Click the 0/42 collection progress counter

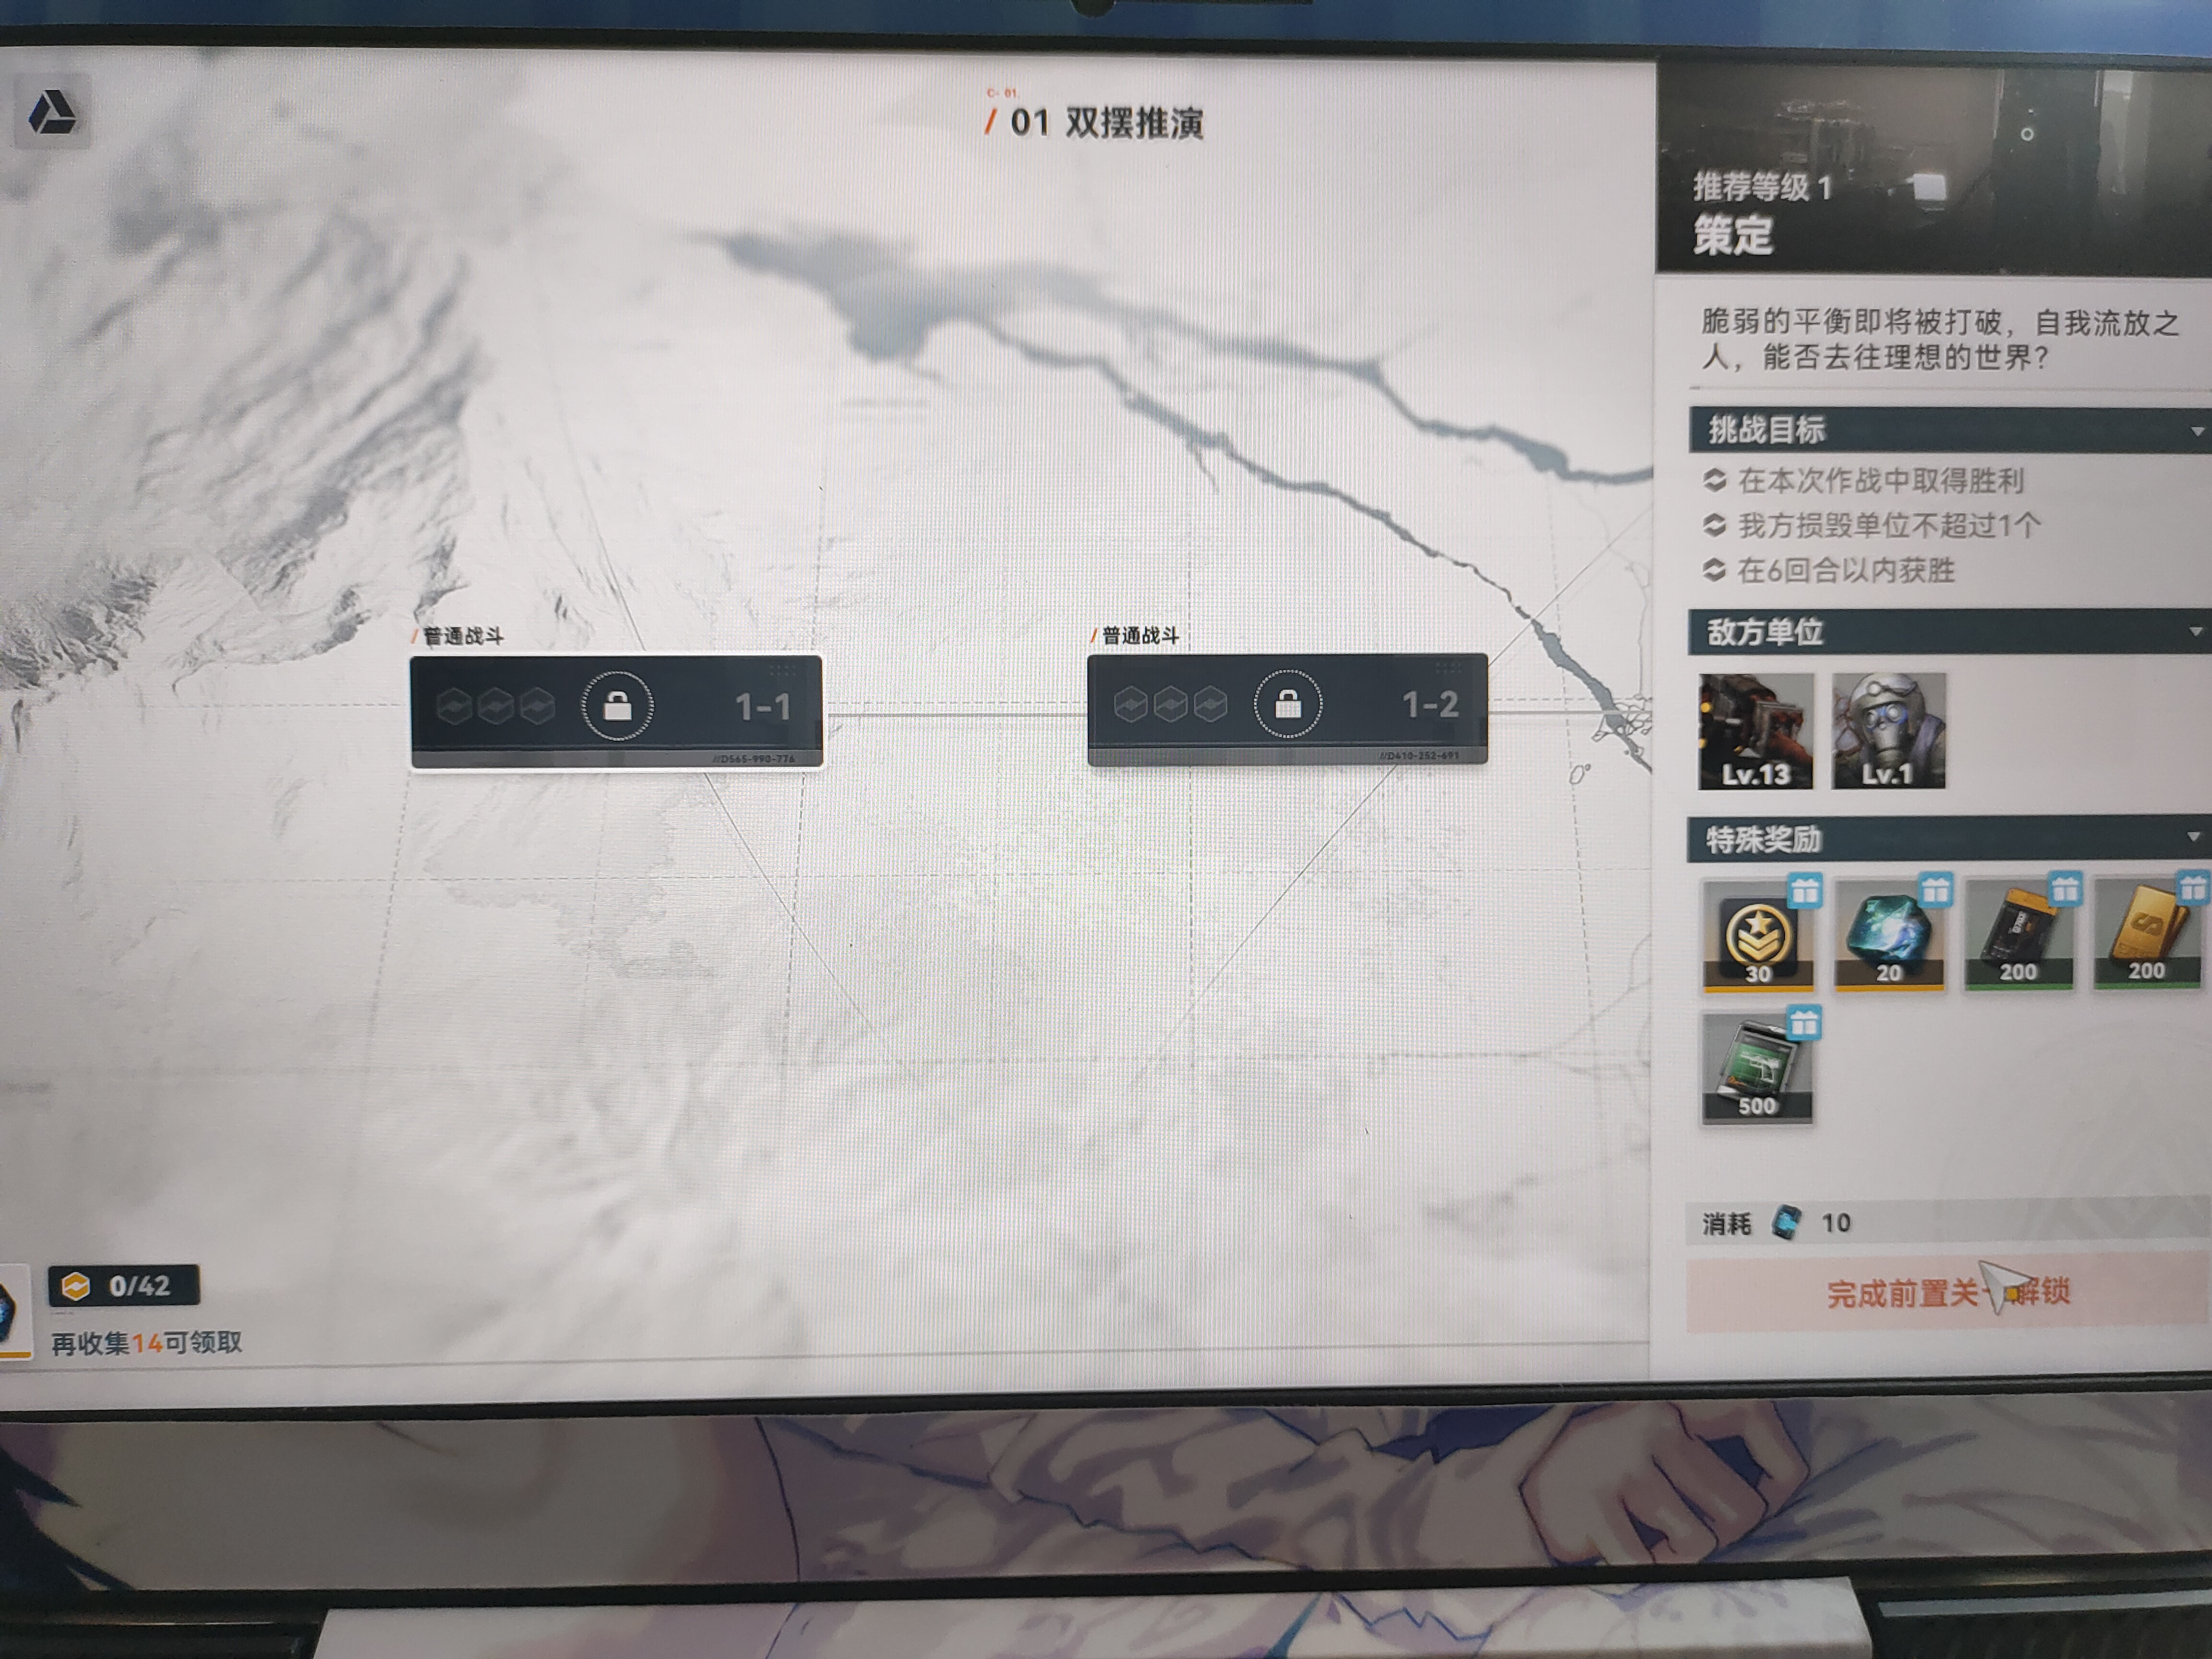124,1286
